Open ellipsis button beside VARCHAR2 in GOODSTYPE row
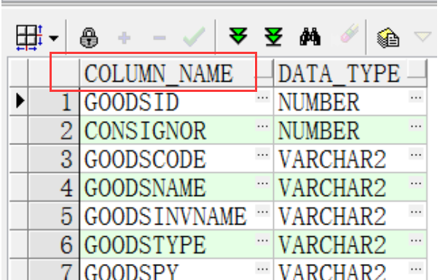Viewport: 440px width, 280px height. pos(416,241)
